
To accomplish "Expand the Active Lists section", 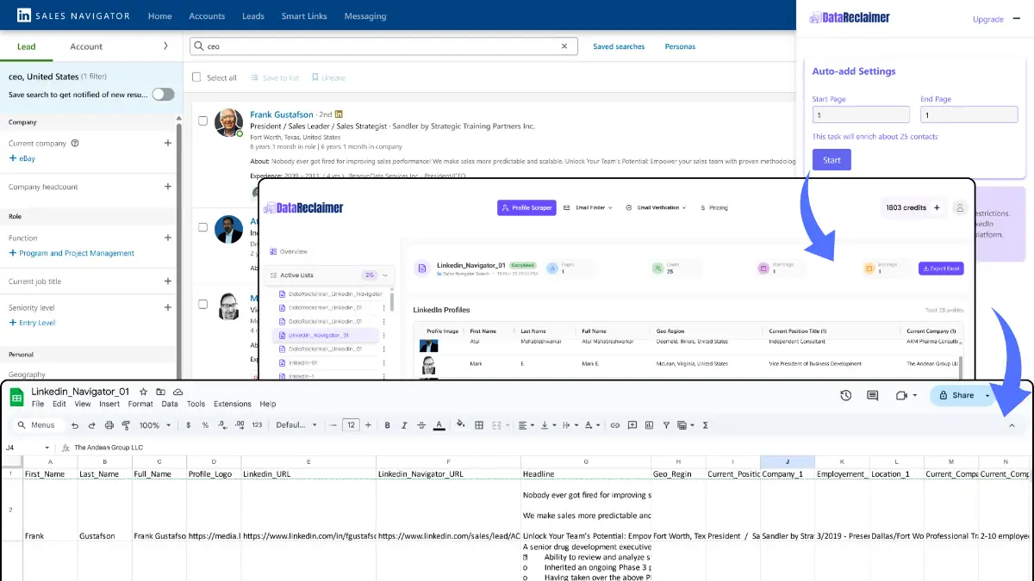I will click(386, 275).
